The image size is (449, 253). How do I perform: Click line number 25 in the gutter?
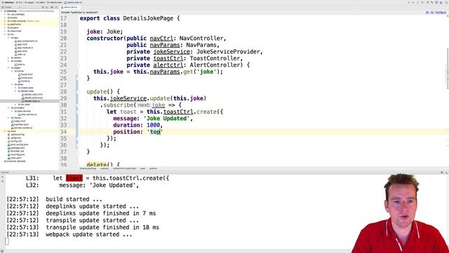pyautogui.click(x=63, y=72)
